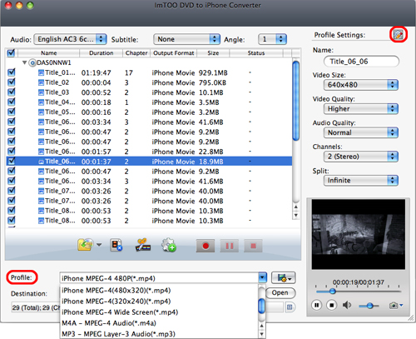Viewport: 416px width, 339px height.
Task: Select M4A MPEG-4 Audio profile
Action: (159, 323)
